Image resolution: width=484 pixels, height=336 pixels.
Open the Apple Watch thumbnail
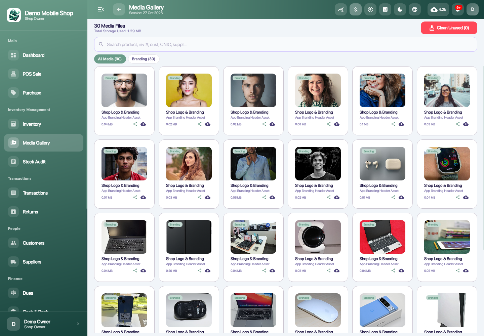[447, 164]
